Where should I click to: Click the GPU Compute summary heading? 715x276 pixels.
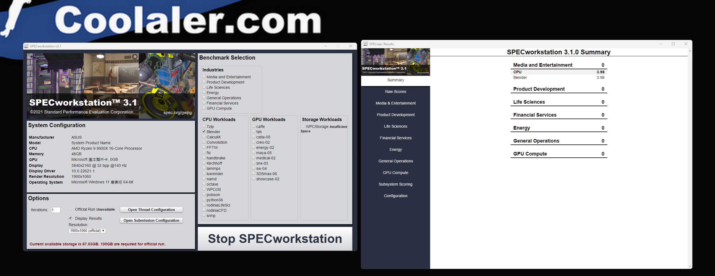[530, 154]
